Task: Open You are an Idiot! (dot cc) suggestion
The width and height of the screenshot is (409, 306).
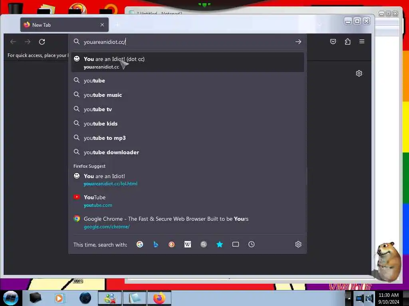Action: [187, 63]
